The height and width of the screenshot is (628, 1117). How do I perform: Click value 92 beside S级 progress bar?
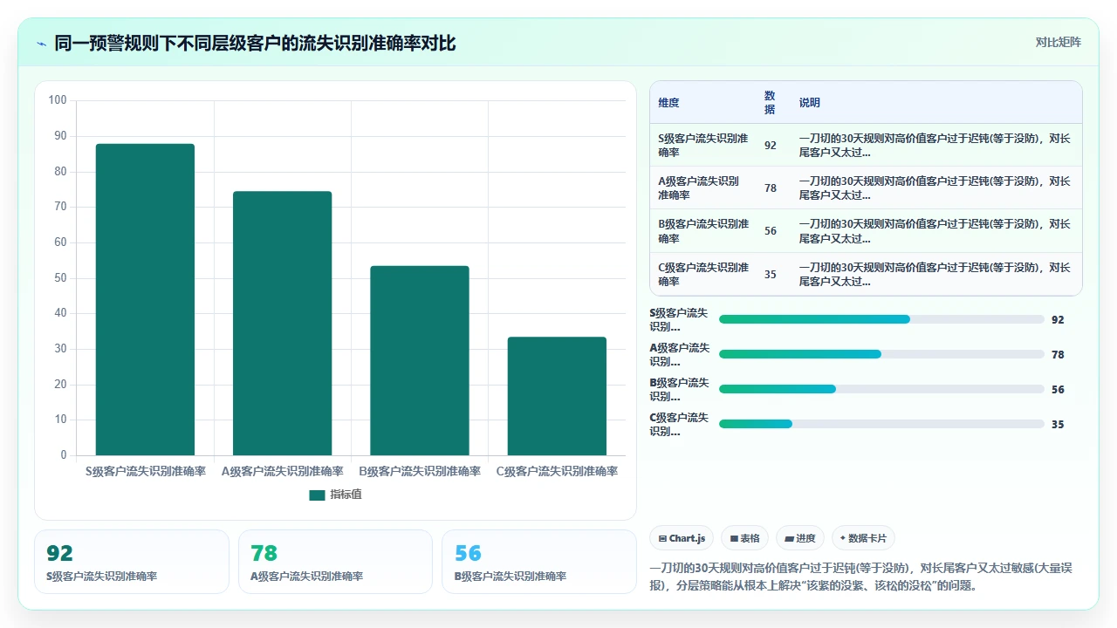coord(1058,320)
